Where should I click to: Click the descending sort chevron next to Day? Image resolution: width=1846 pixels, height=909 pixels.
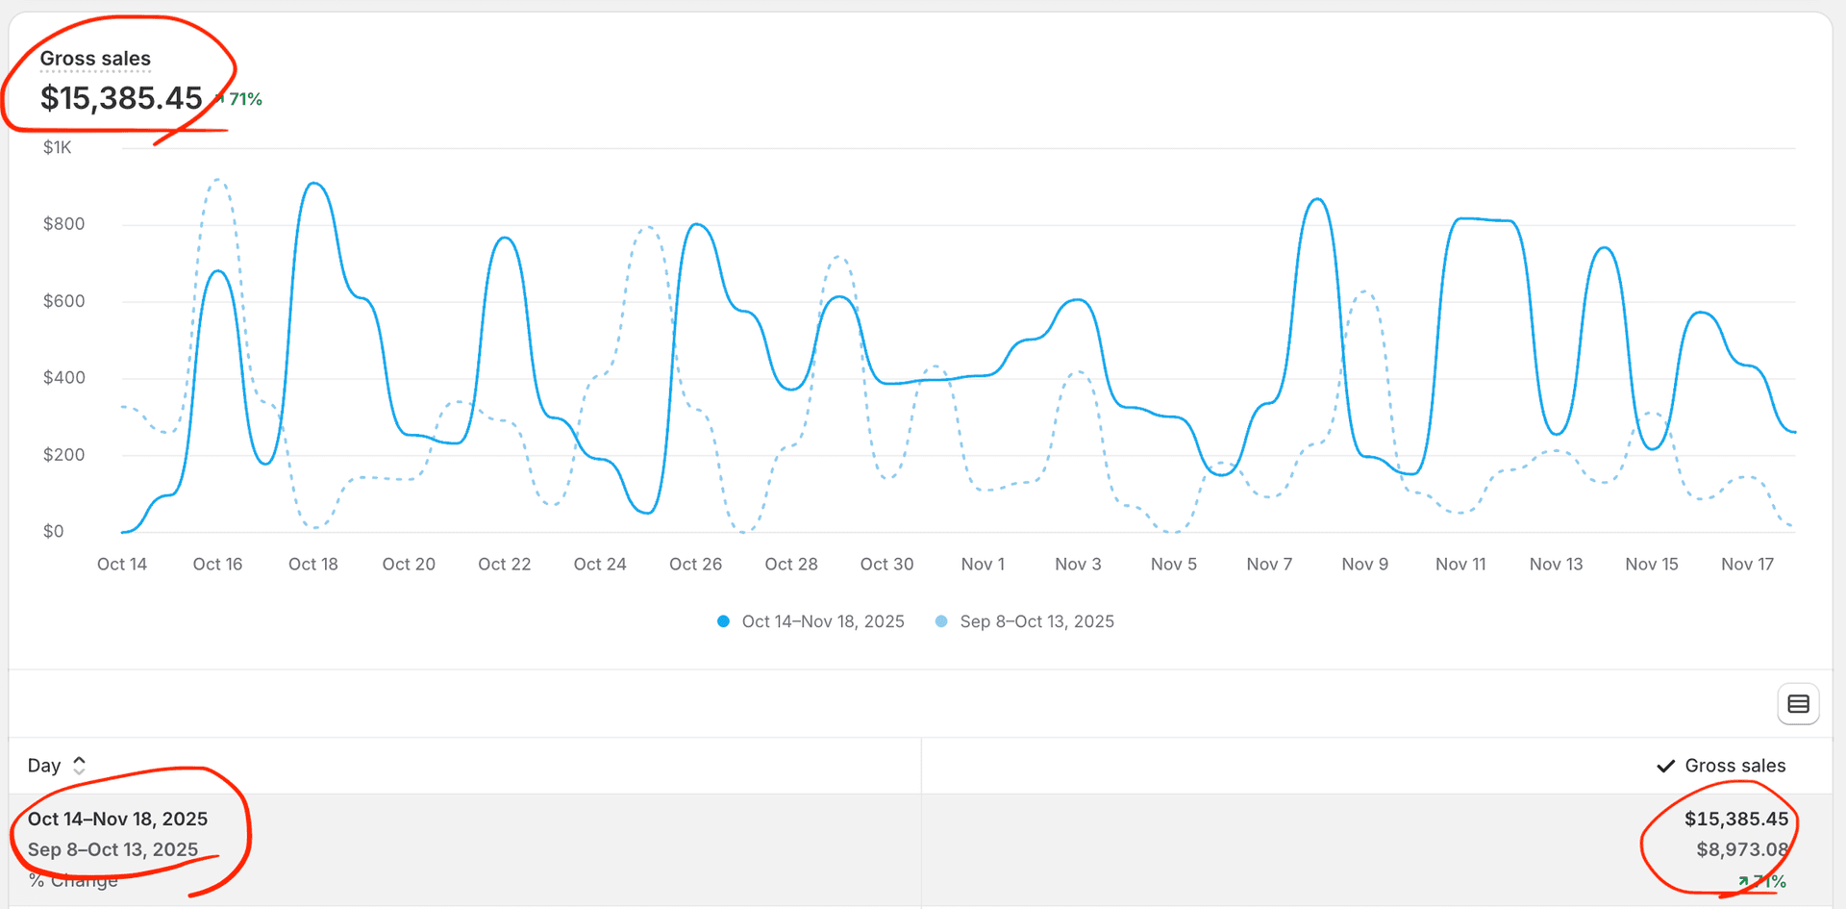pyautogui.click(x=80, y=770)
